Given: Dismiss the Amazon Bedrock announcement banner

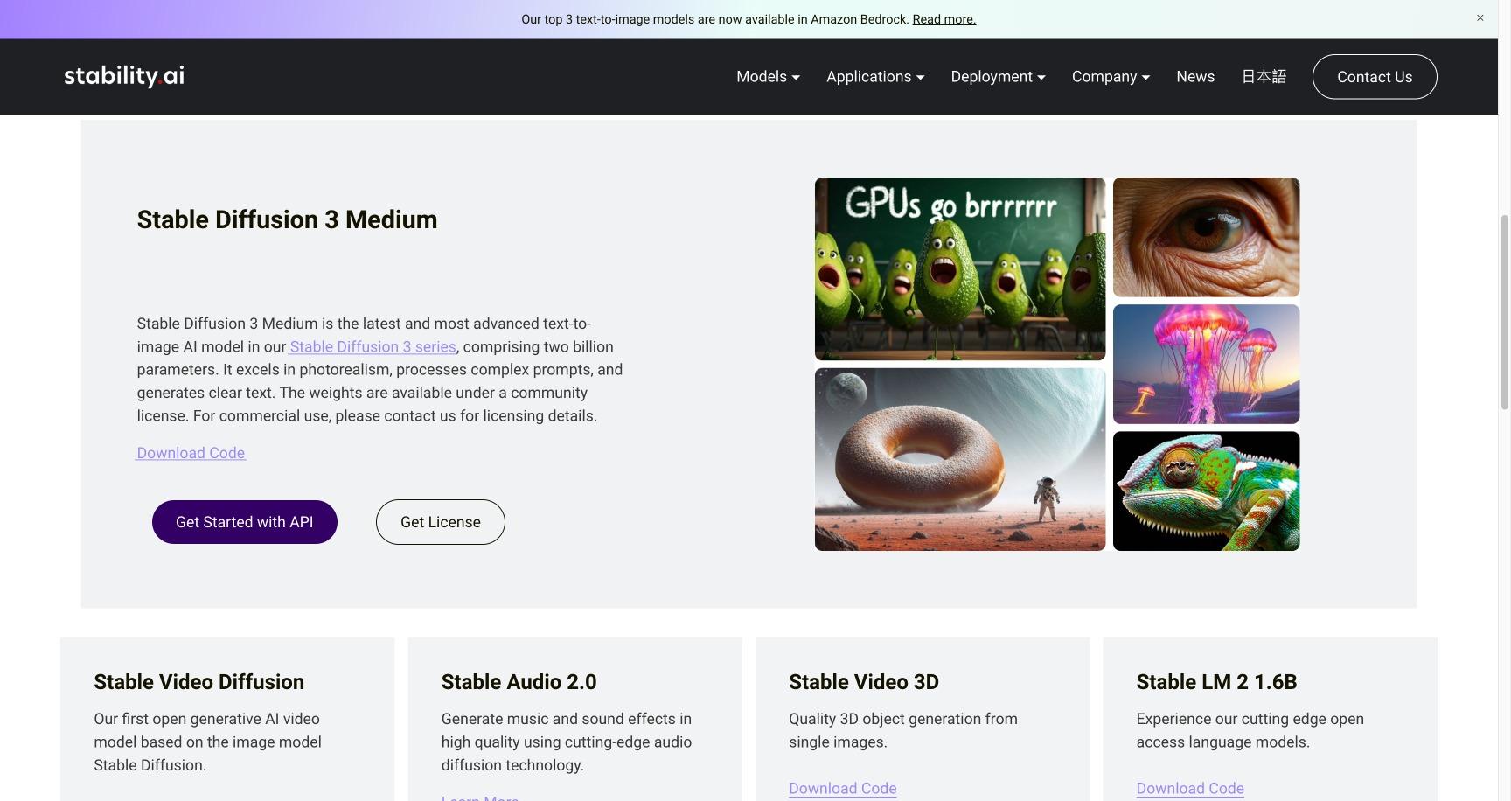Looking at the screenshot, I should 1480,17.
